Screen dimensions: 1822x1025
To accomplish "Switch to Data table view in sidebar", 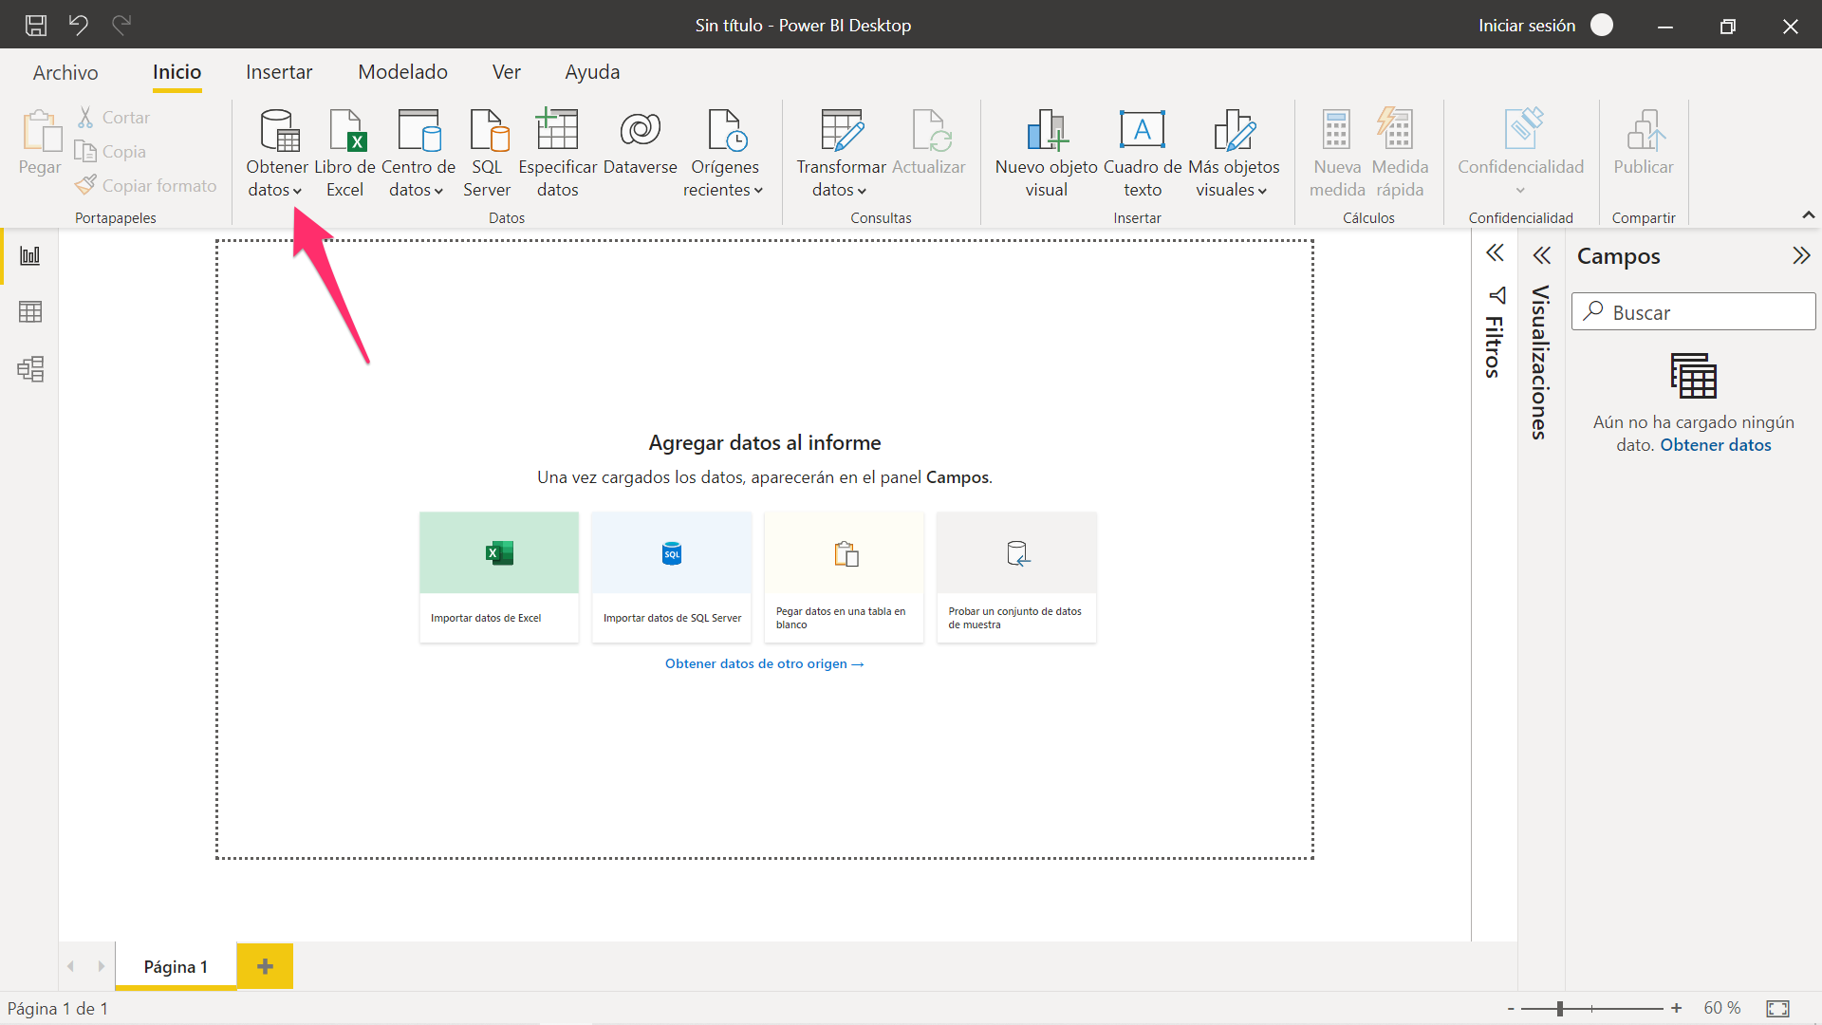I will pos(30,312).
